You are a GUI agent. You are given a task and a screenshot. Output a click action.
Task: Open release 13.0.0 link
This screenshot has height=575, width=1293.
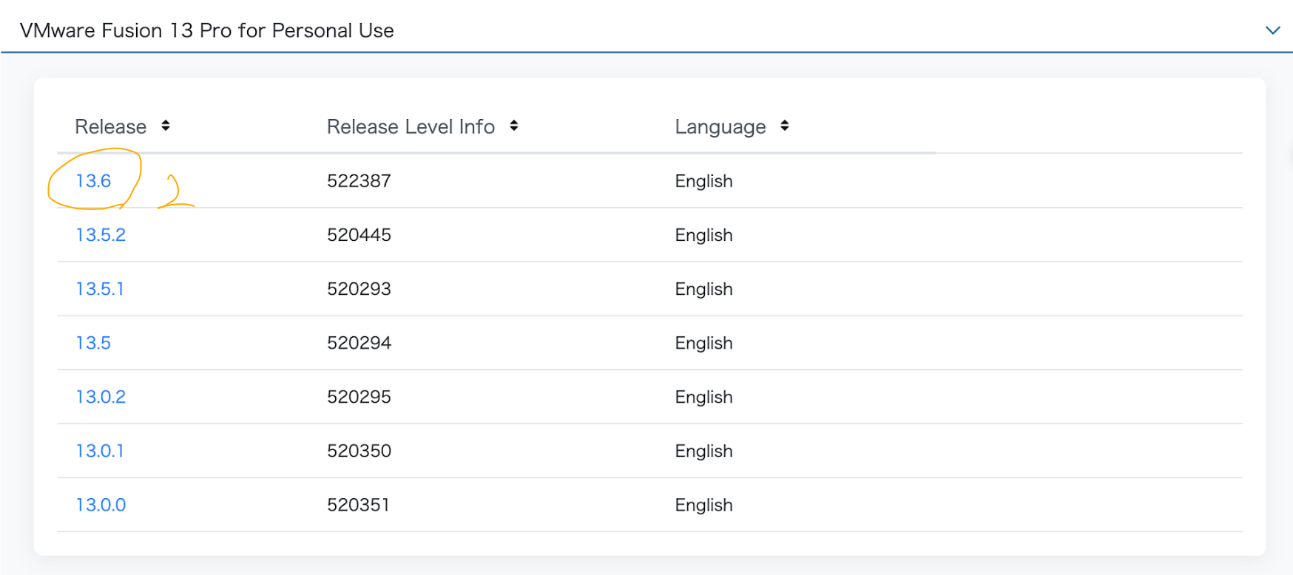tap(101, 505)
